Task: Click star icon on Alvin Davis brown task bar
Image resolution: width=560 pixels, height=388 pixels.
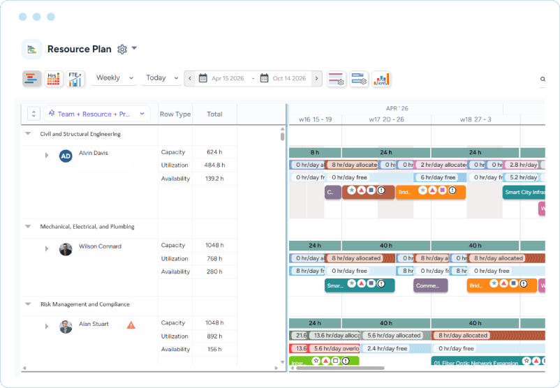Action: [351, 191]
